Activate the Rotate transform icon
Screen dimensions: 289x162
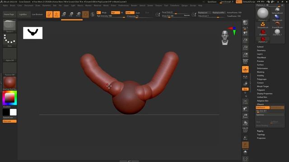[78, 14]
